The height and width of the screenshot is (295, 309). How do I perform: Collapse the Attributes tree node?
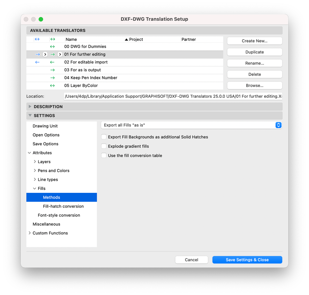(x=29, y=153)
